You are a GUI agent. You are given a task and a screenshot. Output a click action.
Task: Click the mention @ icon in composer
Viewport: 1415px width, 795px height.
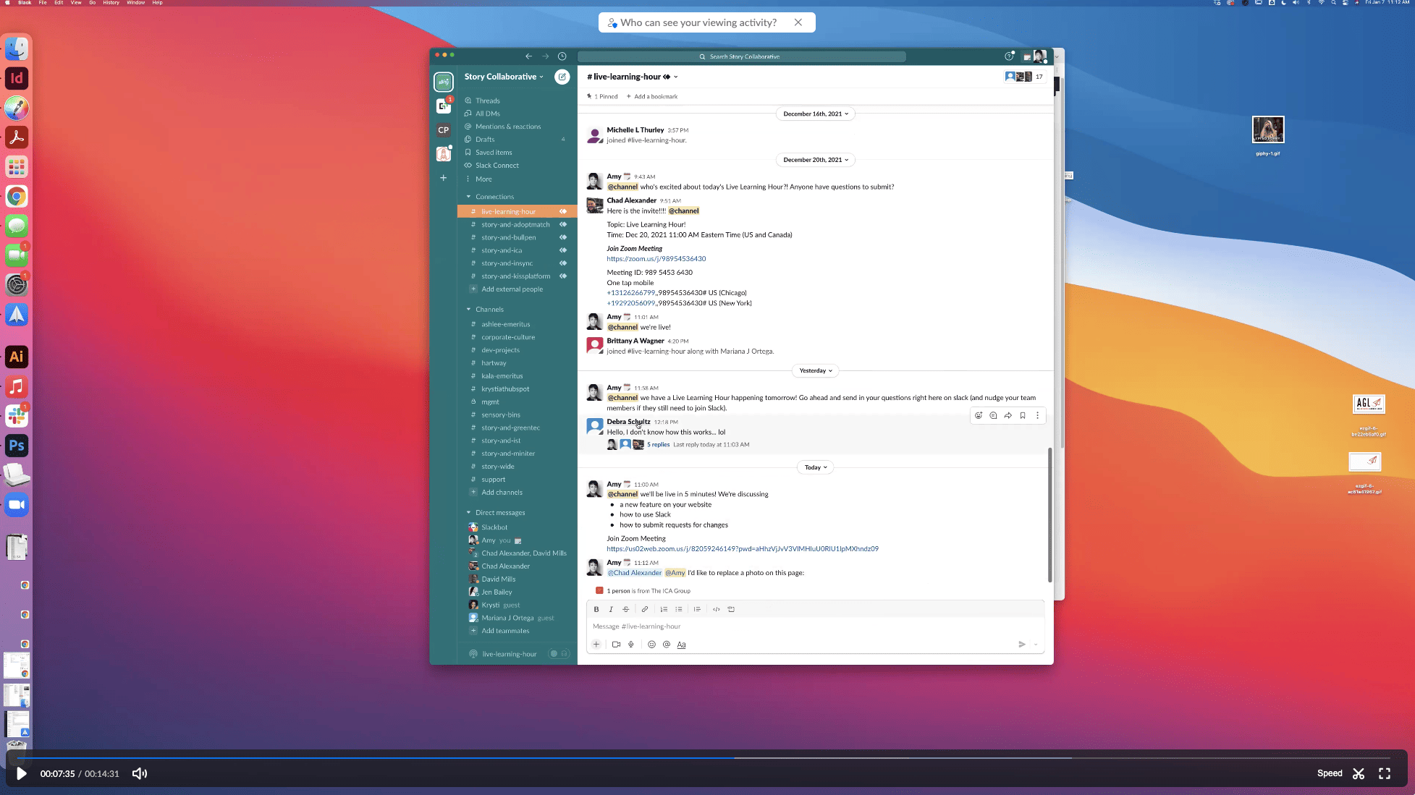click(667, 645)
